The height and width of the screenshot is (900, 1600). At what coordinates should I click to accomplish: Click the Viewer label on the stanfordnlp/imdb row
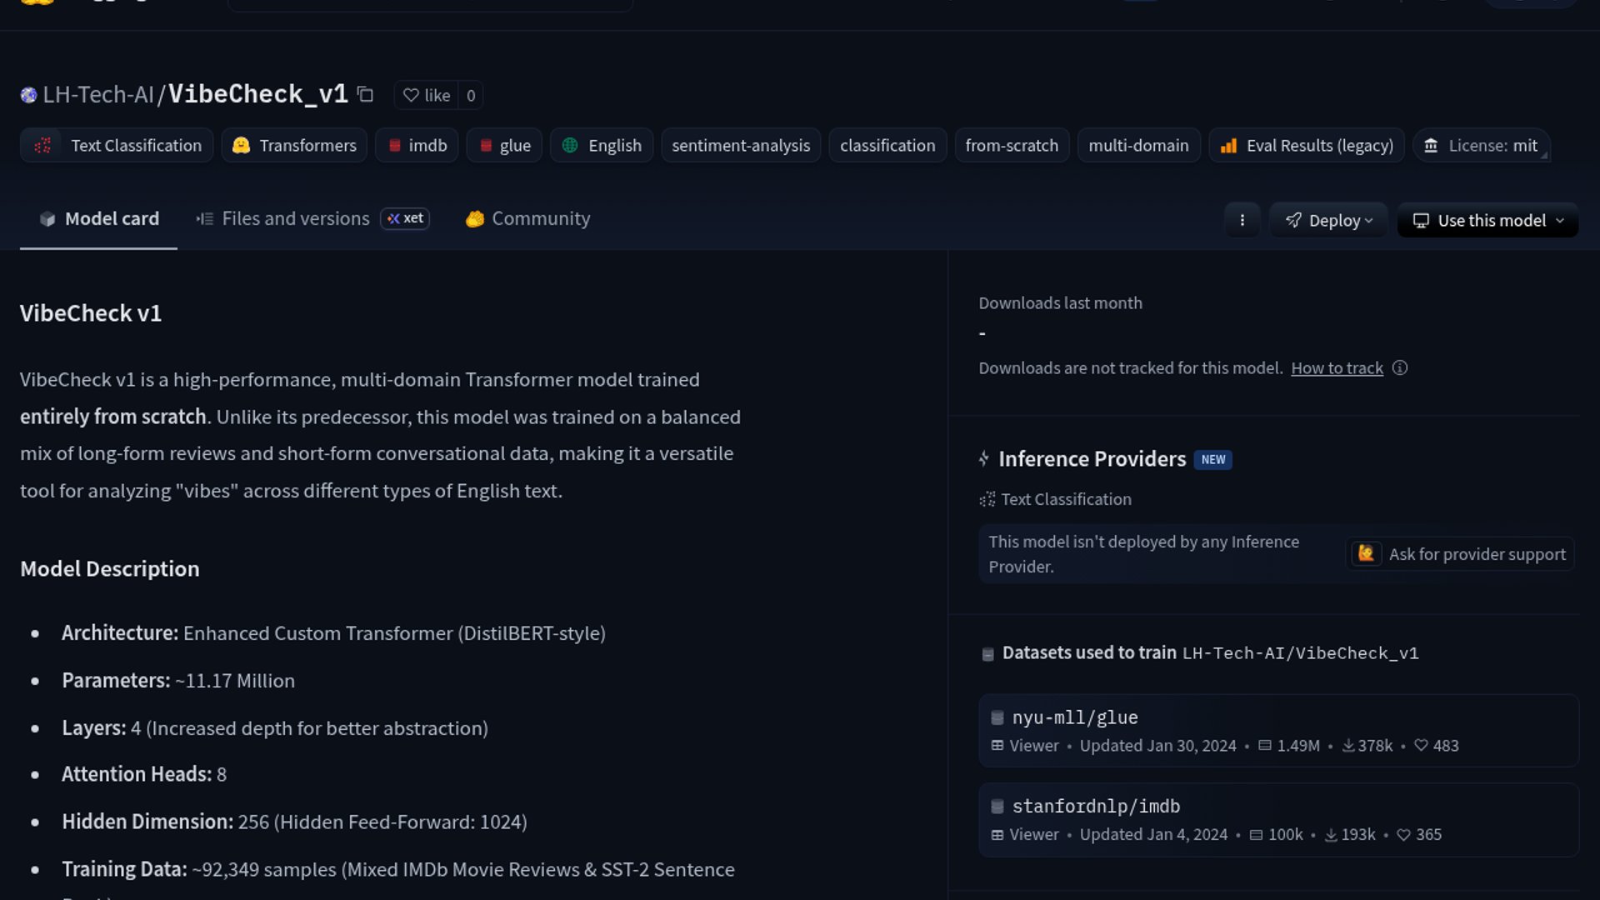[x=1033, y=834]
